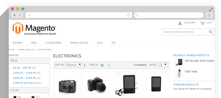This screenshot has width=221, height=98.
Task: Switch to list view
Action: tap(109, 65)
